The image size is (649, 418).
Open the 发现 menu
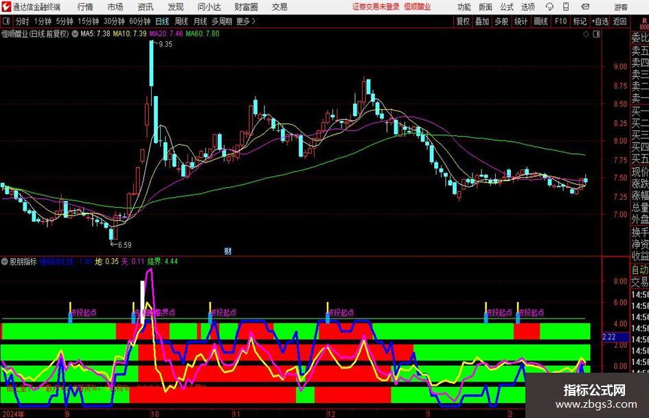point(176,7)
